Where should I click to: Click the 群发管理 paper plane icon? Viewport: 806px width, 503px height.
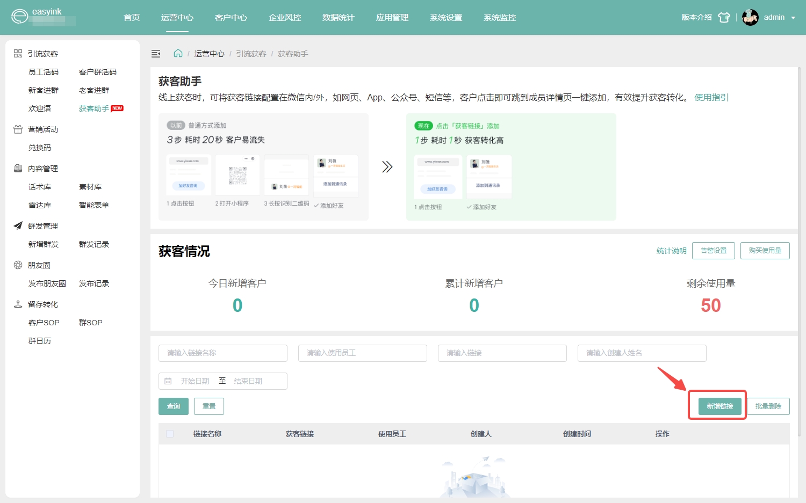pos(18,226)
